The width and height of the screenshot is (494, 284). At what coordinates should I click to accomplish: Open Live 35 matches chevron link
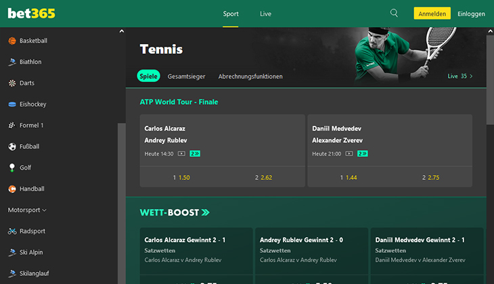click(x=460, y=76)
